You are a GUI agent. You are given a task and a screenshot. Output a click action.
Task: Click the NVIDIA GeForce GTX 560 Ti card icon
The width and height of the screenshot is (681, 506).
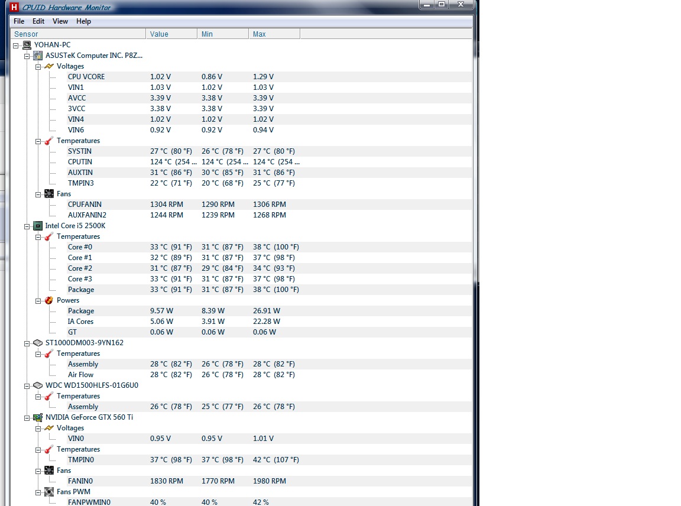click(x=38, y=417)
